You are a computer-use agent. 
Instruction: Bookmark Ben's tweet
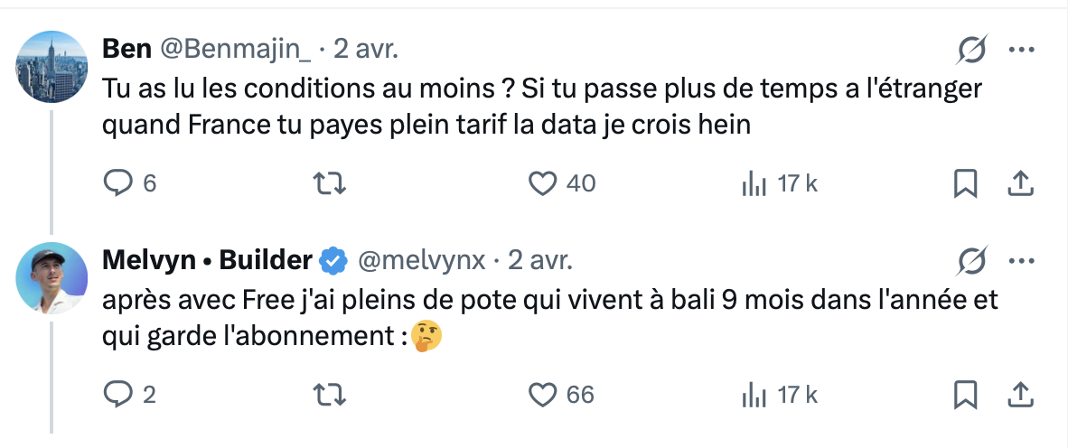[x=966, y=183]
